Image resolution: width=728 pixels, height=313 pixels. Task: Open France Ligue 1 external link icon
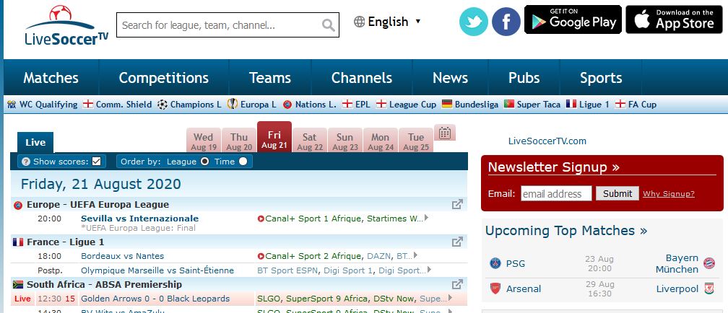457,242
